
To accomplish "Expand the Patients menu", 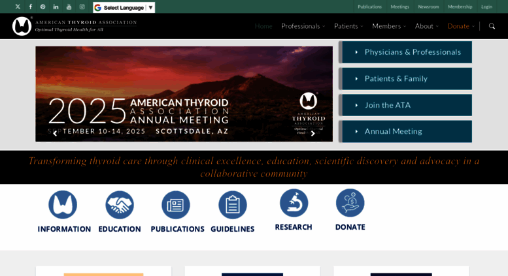I will pos(348,26).
